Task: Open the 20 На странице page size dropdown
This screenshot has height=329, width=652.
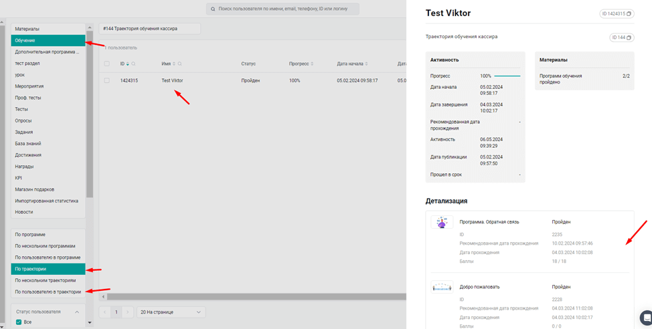Action: [x=171, y=312]
